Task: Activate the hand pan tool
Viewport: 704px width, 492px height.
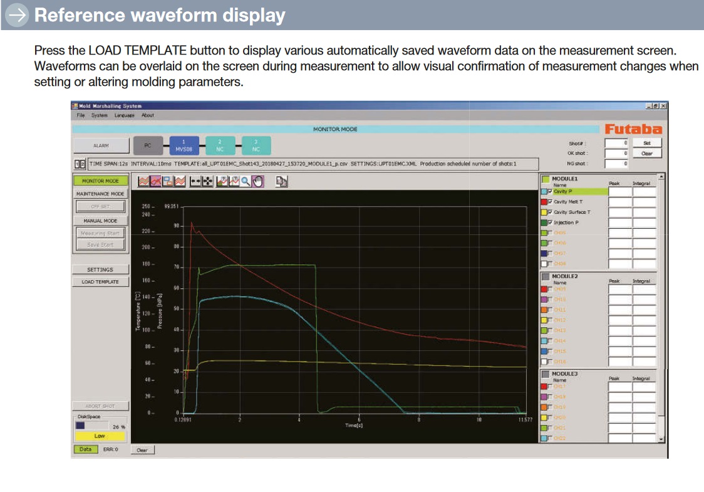Action: (258, 181)
